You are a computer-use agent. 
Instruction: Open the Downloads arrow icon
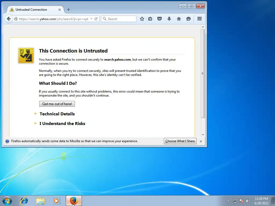tap(169, 19)
